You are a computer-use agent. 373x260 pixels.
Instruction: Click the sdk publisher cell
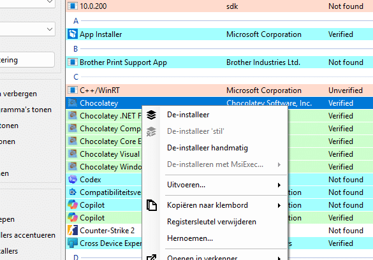point(232,6)
